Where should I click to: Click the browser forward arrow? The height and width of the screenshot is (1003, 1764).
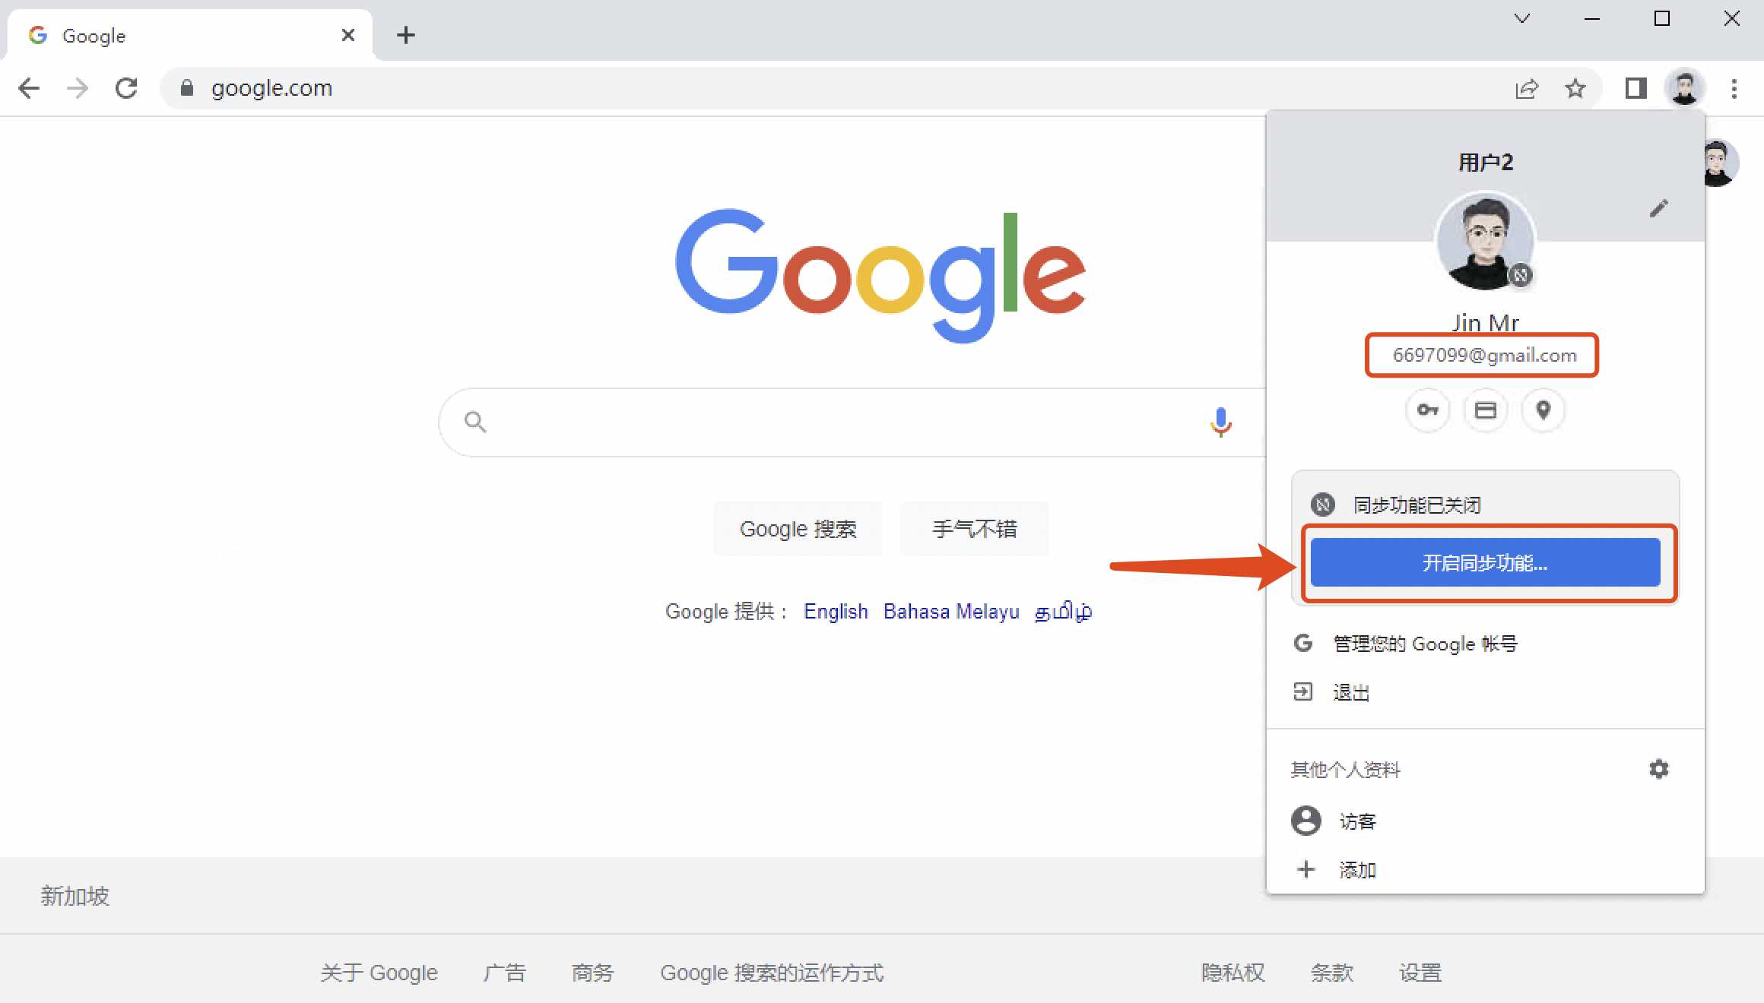tap(78, 88)
